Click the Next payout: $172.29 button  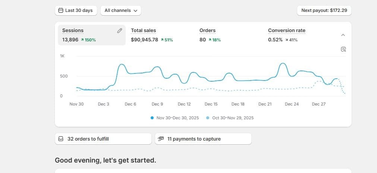[324, 10]
